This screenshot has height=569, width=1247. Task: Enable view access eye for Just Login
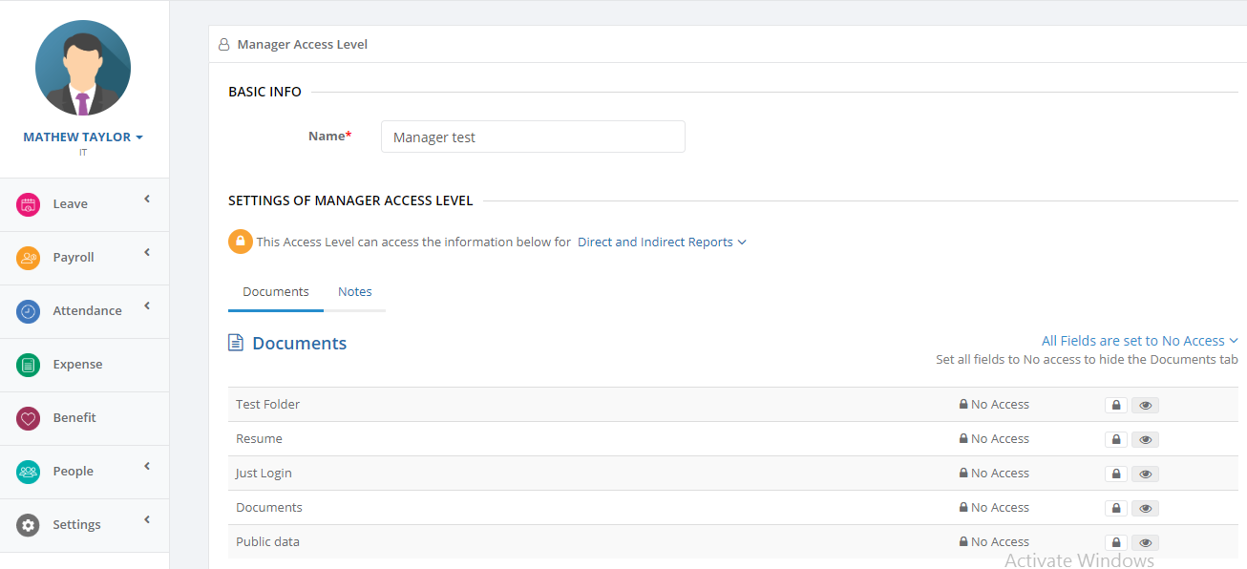click(x=1145, y=474)
